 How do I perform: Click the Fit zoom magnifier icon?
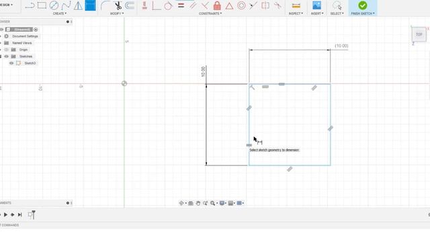pos(212,203)
